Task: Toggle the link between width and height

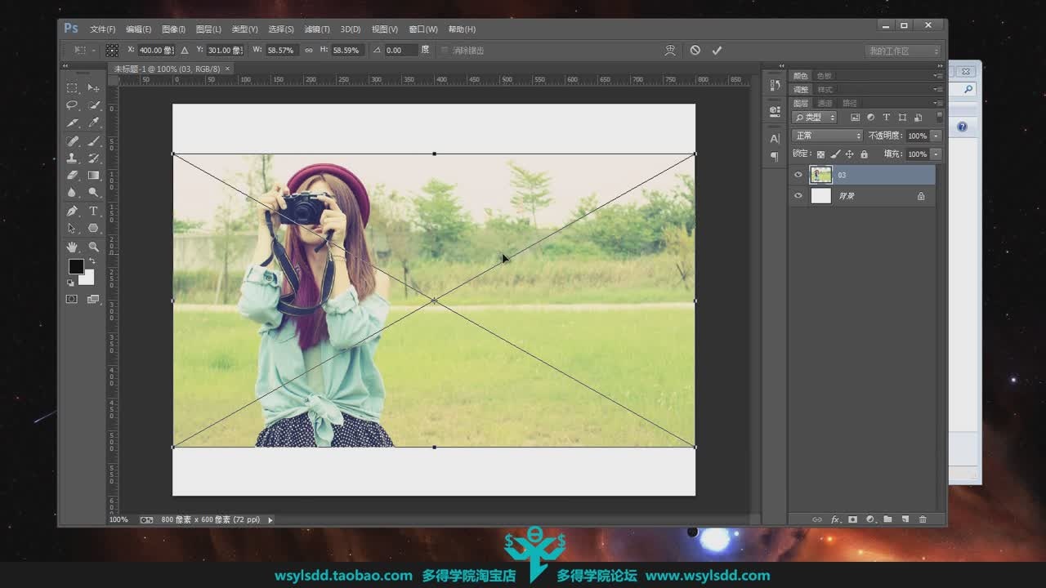Action: (309, 51)
